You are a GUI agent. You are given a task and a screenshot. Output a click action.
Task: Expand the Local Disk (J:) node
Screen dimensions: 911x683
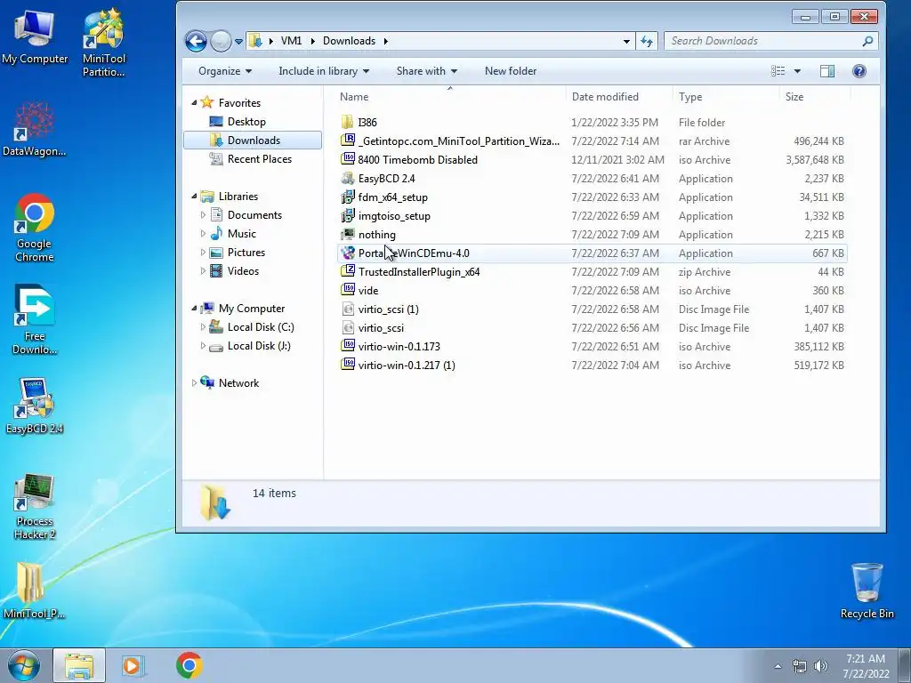(x=203, y=346)
